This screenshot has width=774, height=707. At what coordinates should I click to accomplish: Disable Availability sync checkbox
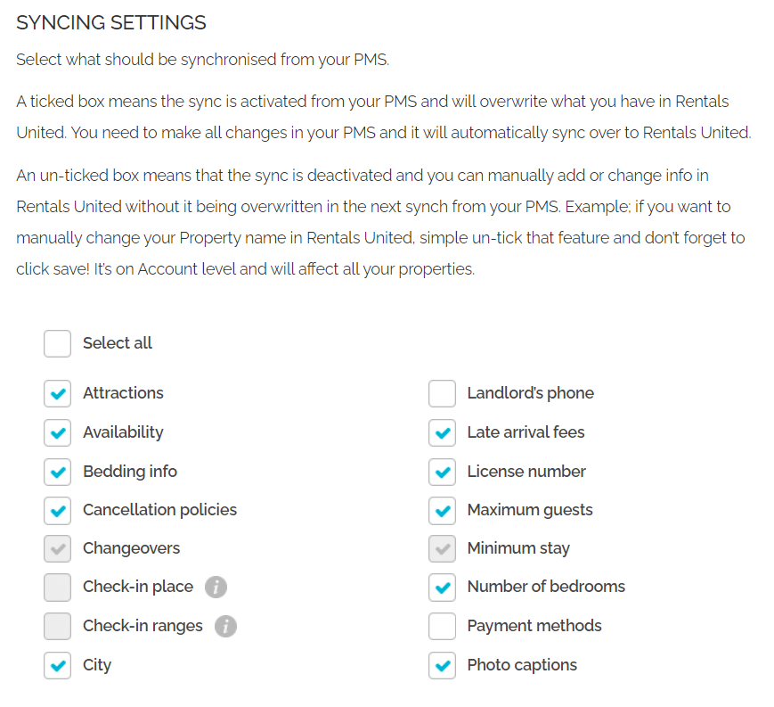coord(58,432)
